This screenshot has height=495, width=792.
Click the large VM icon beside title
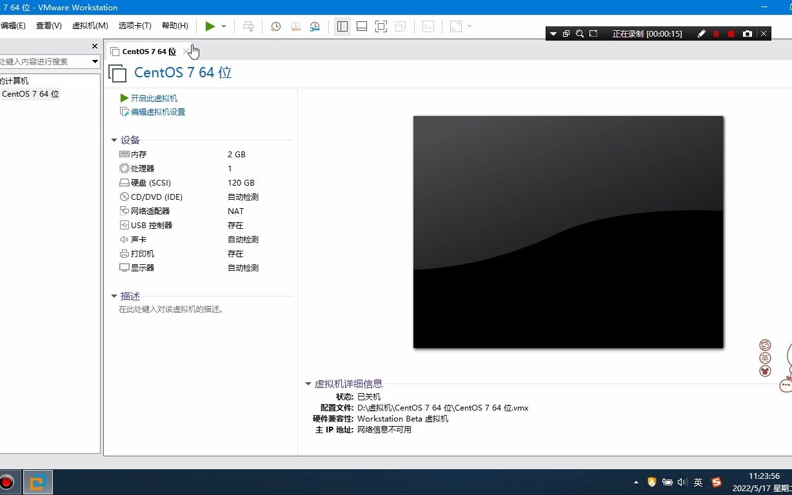pyautogui.click(x=117, y=73)
